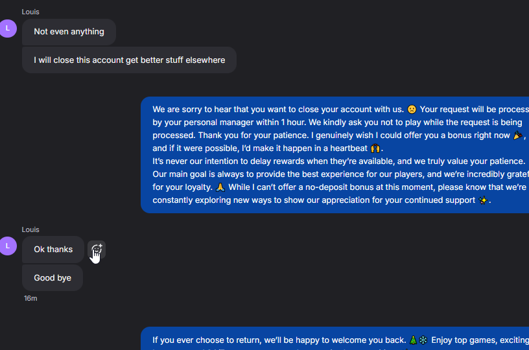Screen dimensions: 529x350
Task: Click the sad face emoji in the agent reply
Action: pyautogui.click(x=412, y=110)
